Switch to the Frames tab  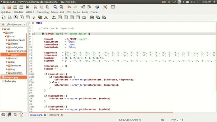(x=94, y=12)
